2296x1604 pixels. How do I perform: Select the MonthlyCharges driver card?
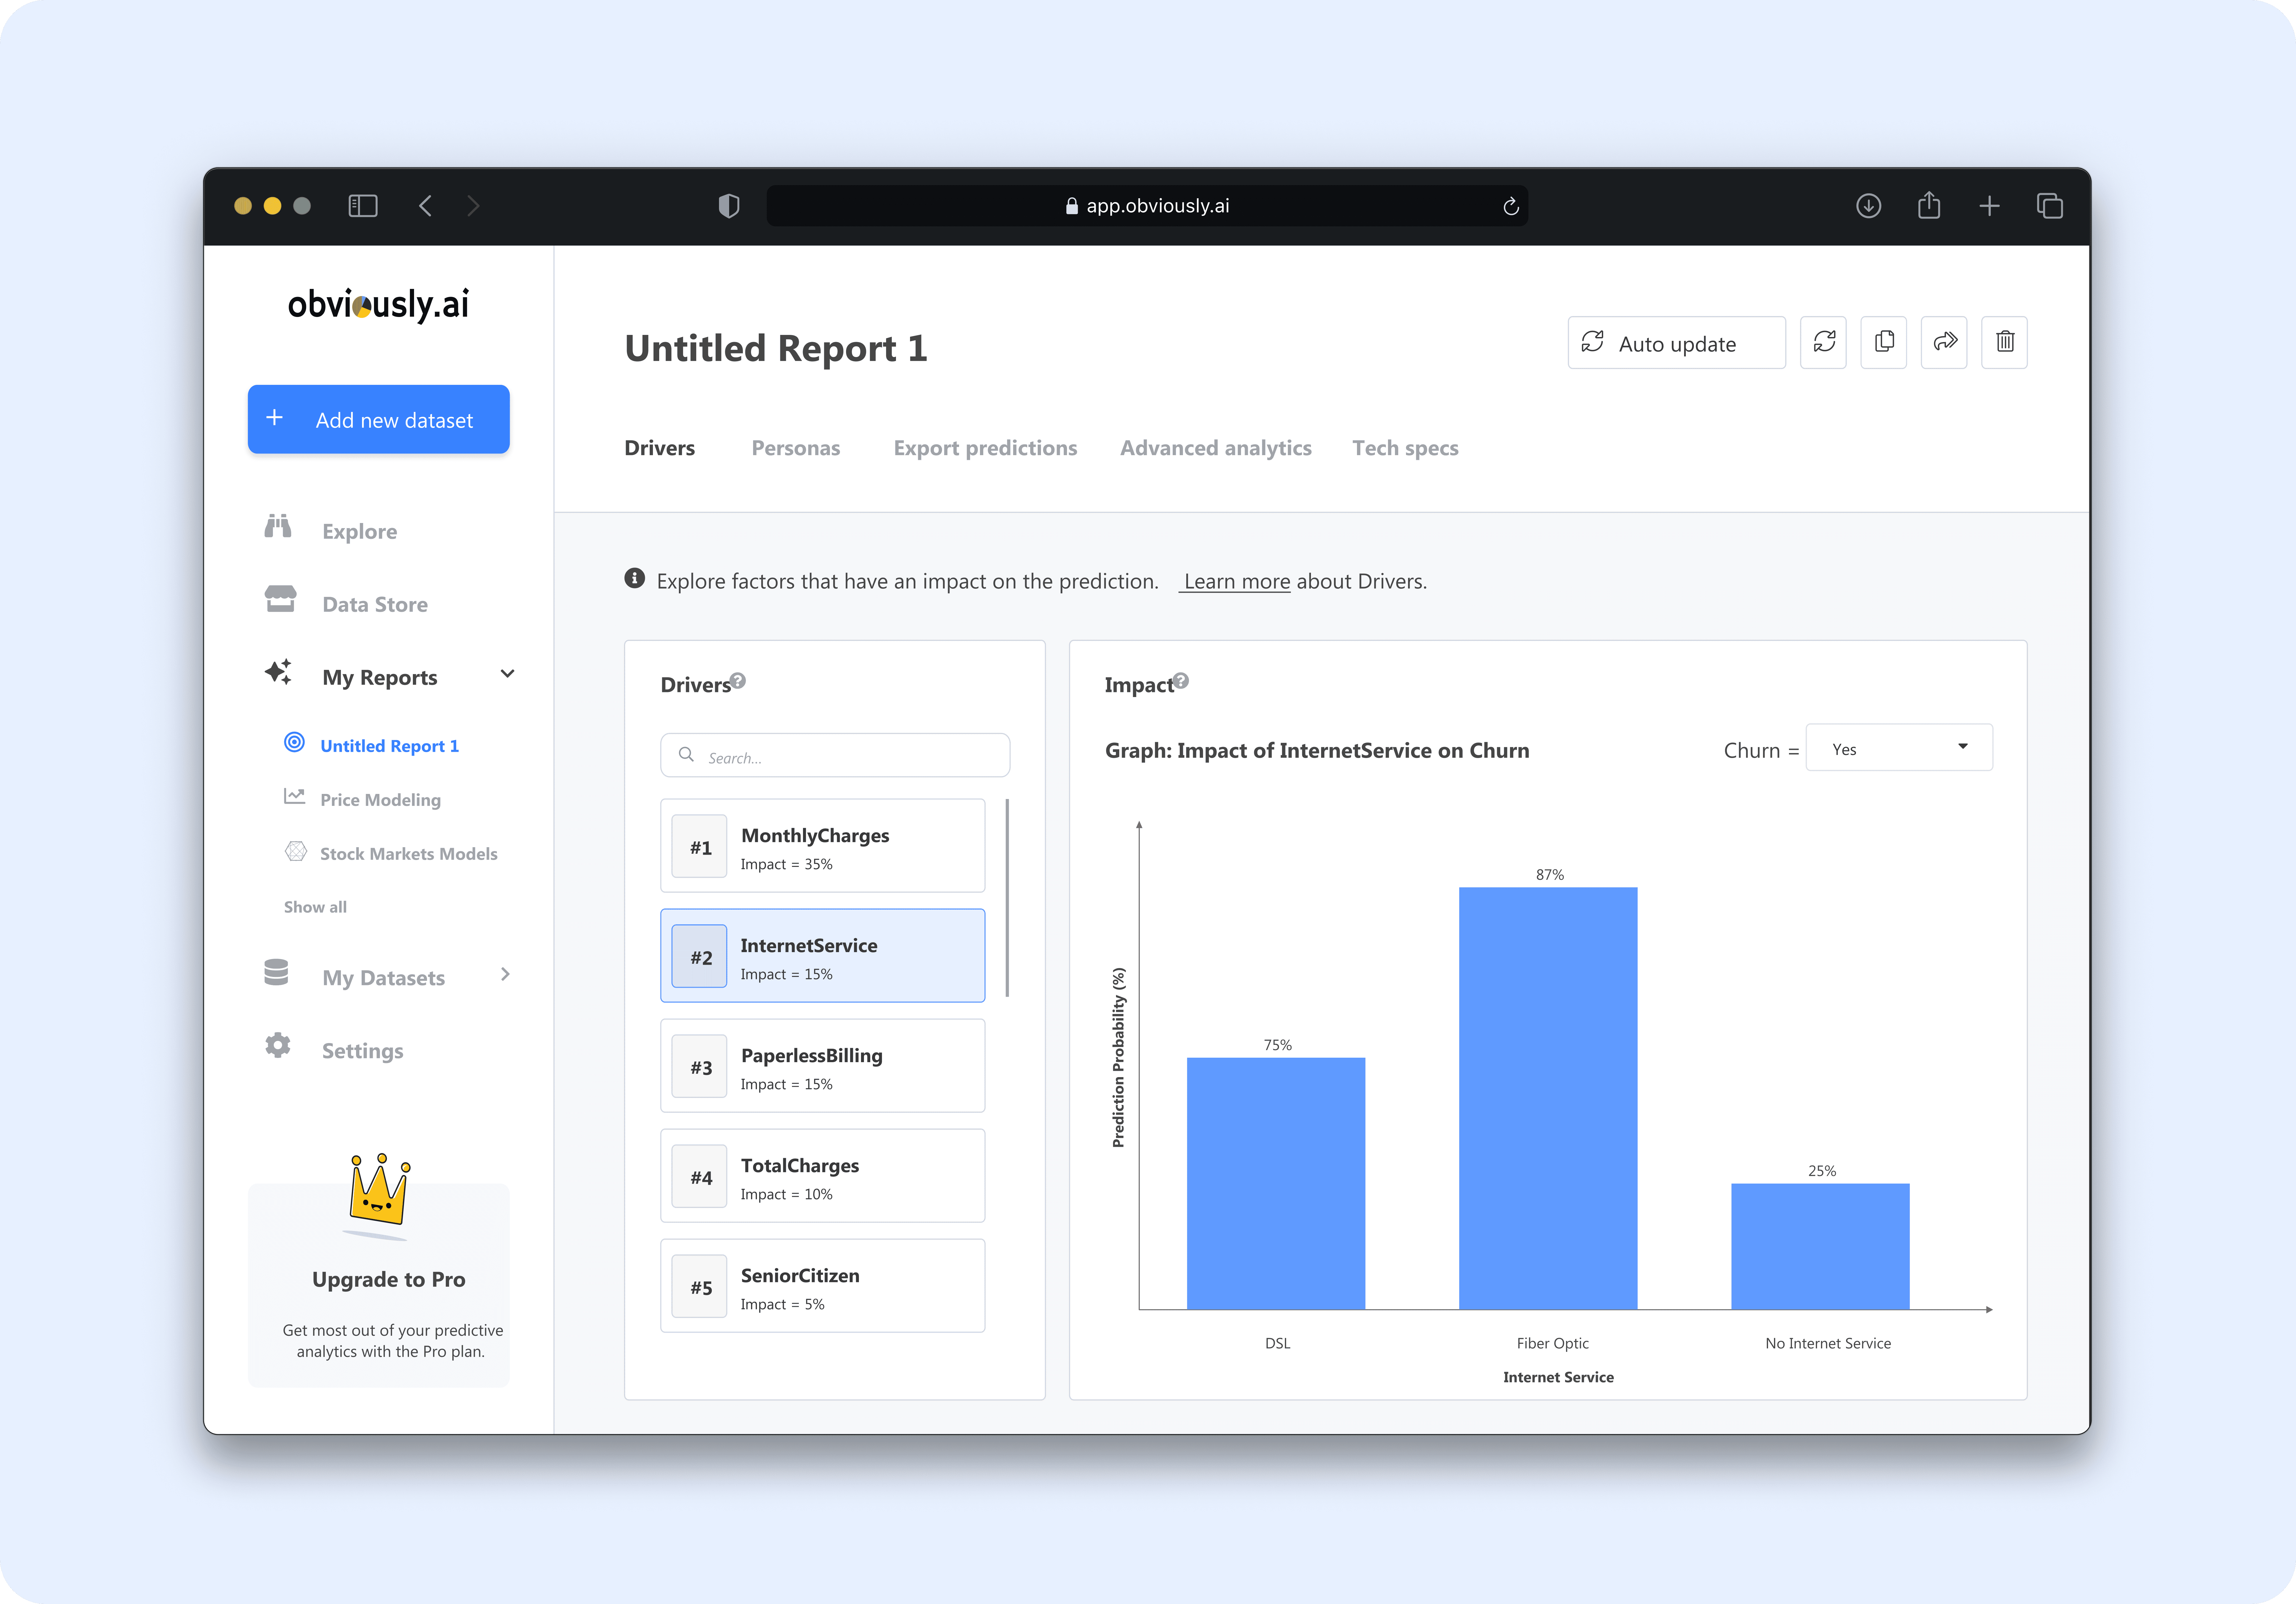click(x=822, y=846)
